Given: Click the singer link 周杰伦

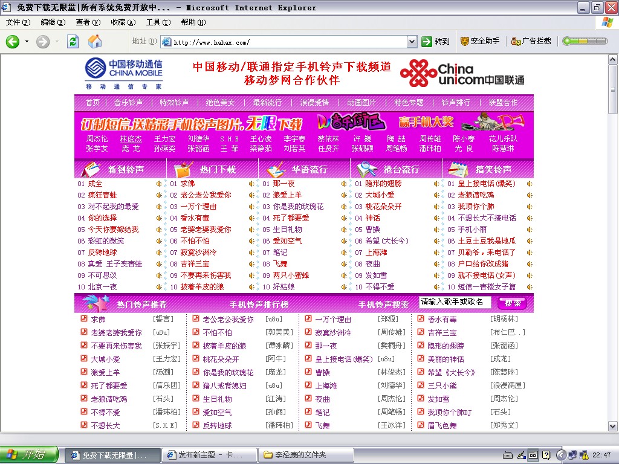Looking at the screenshot, I should (97, 139).
